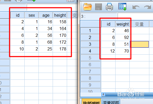Select the id column header beside sex

tap(18, 15)
